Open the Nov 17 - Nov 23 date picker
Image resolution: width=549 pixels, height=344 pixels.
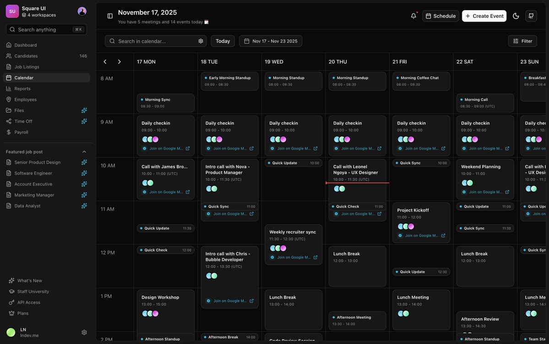(270, 40)
